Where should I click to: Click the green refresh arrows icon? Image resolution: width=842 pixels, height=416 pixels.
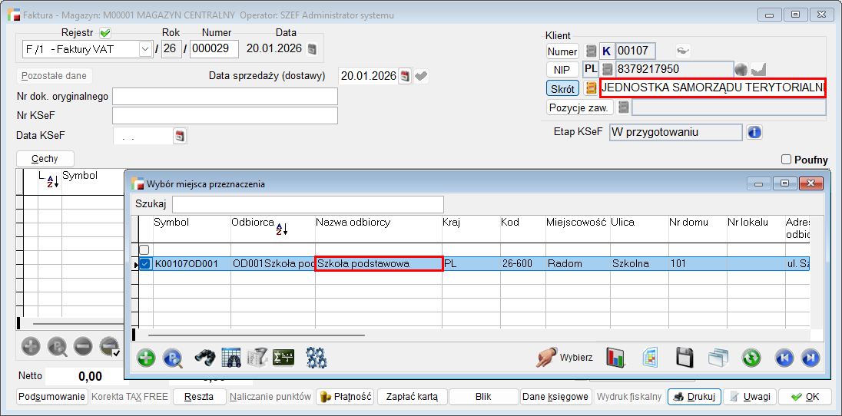coord(751,358)
